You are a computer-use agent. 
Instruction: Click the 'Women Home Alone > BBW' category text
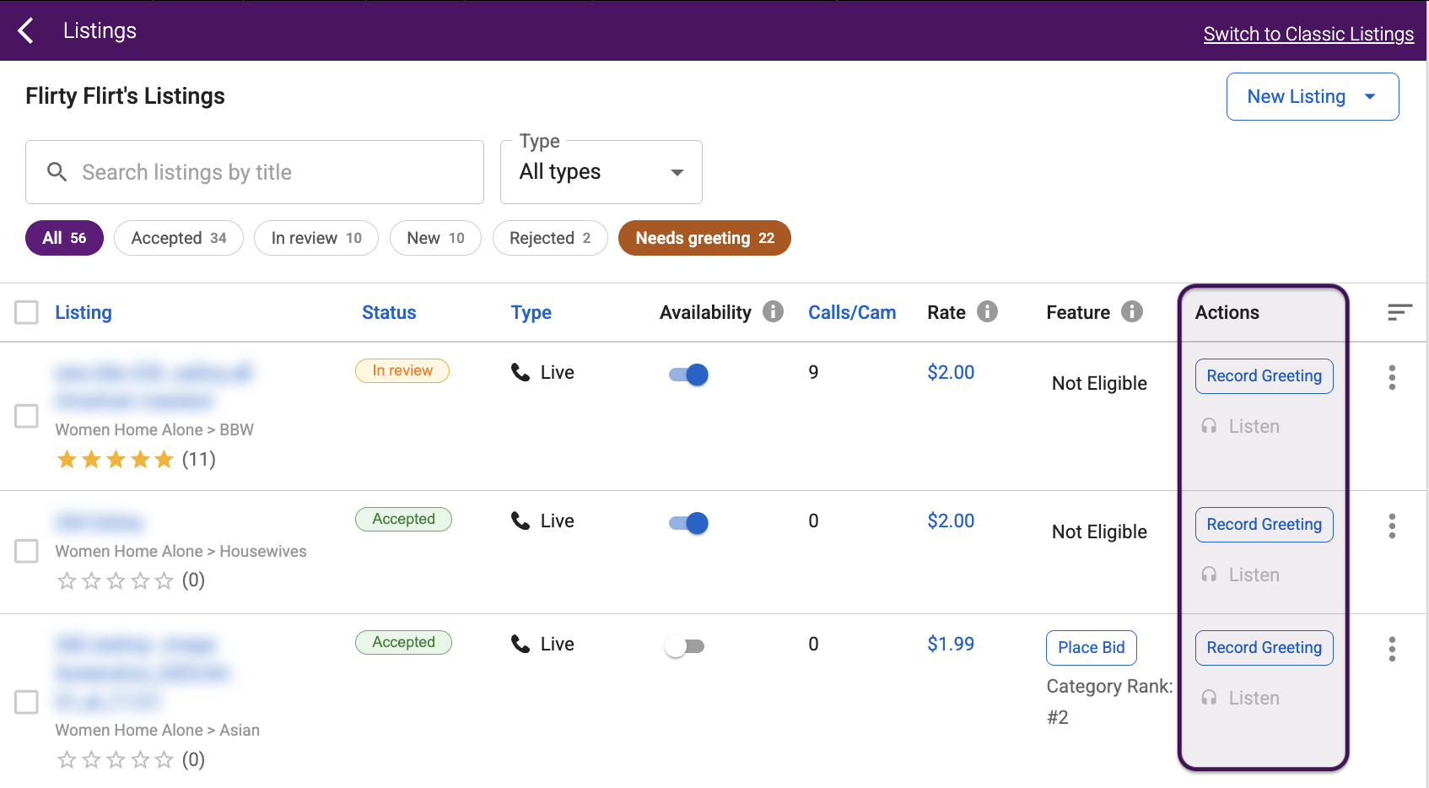click(x=154, y=429)
